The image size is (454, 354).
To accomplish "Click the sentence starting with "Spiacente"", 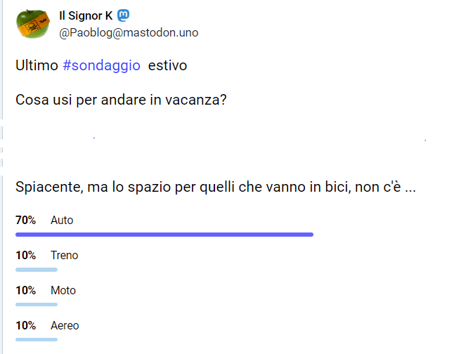I will (x=216, y=189).
